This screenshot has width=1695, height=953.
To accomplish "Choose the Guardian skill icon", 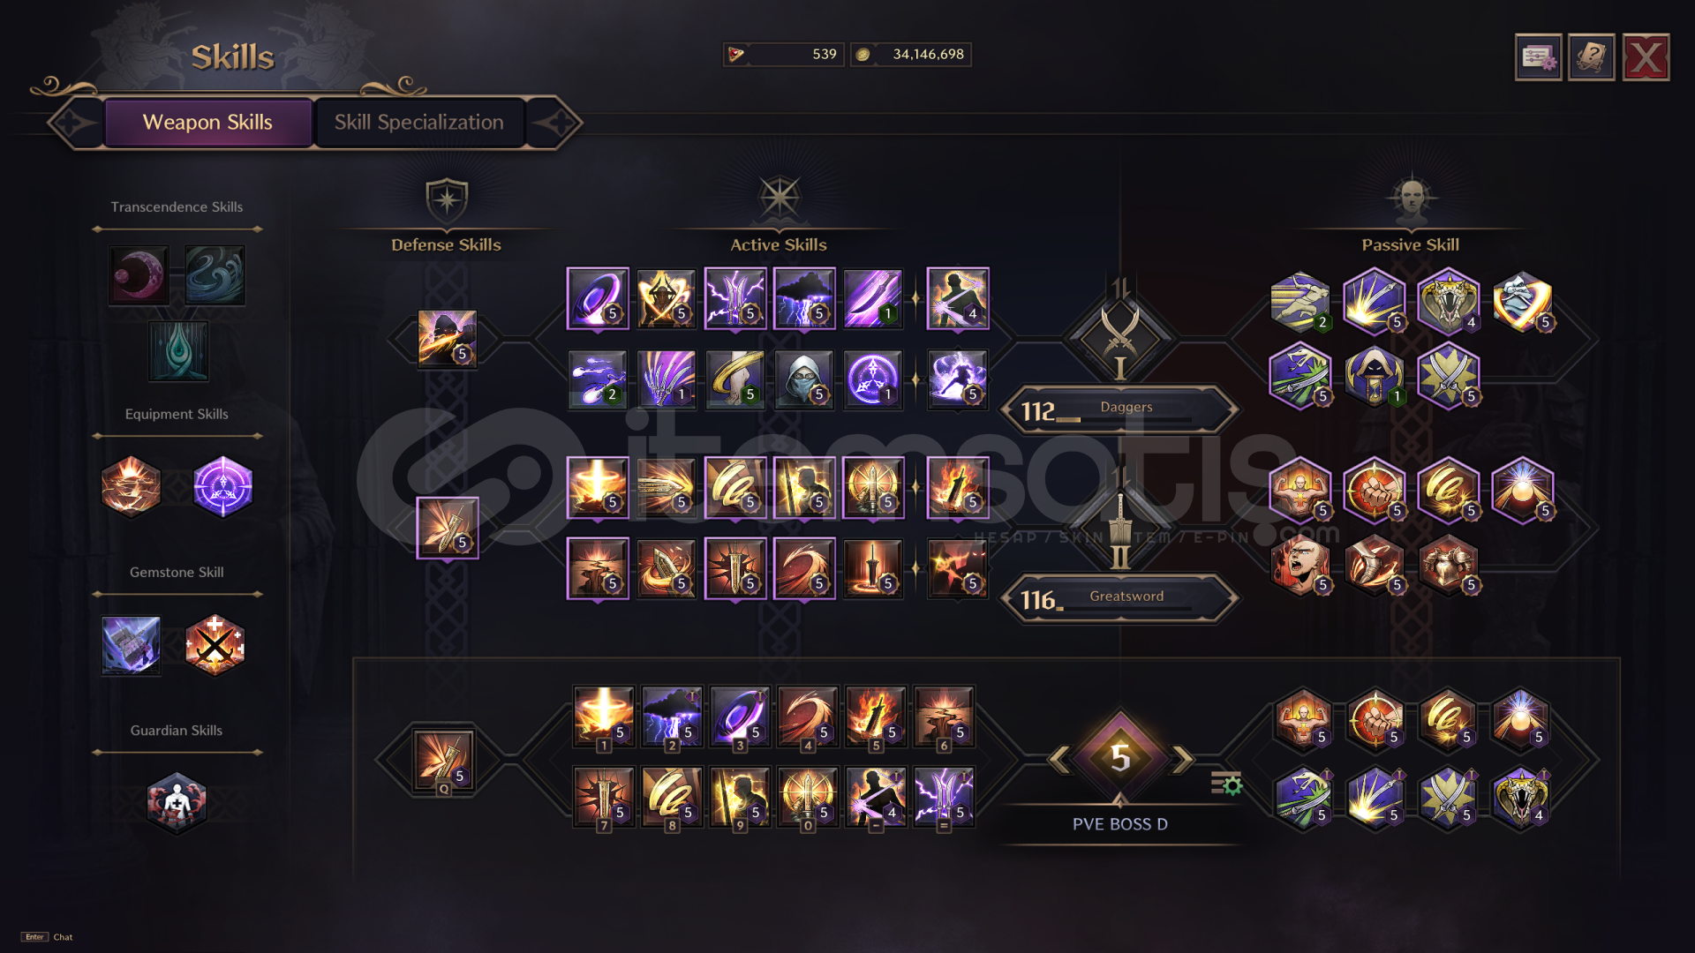I will point(177,803).
